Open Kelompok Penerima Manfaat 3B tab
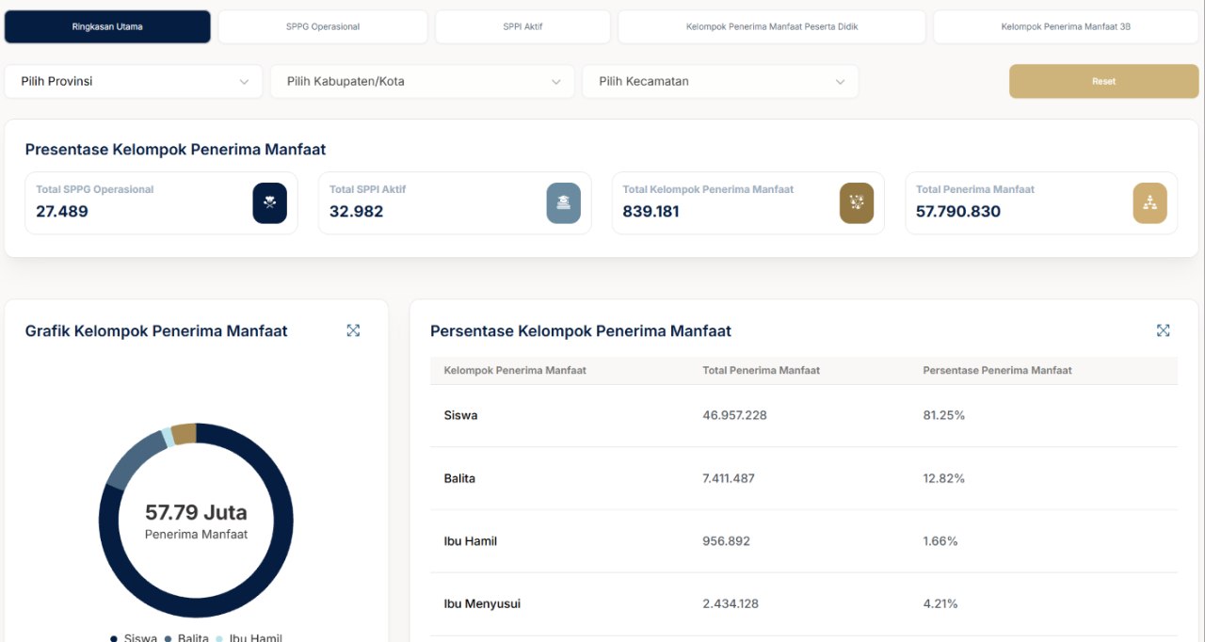 [1066, 26]
